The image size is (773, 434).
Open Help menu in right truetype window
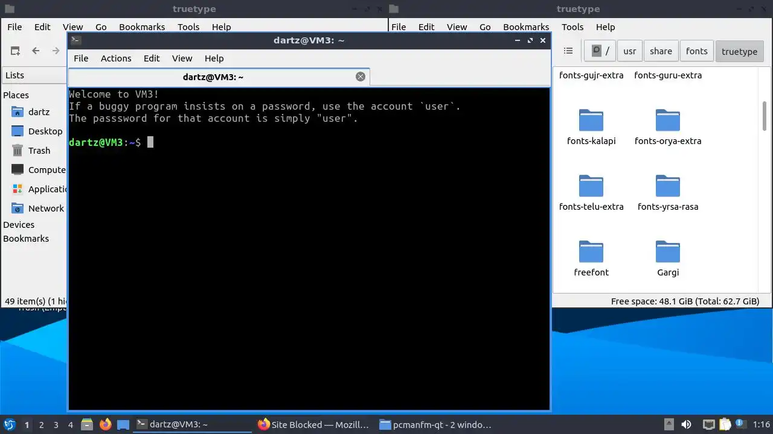[x=605, y=27]
